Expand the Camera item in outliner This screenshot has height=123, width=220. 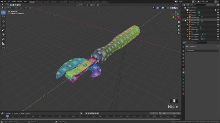click(x=187, y=13)
